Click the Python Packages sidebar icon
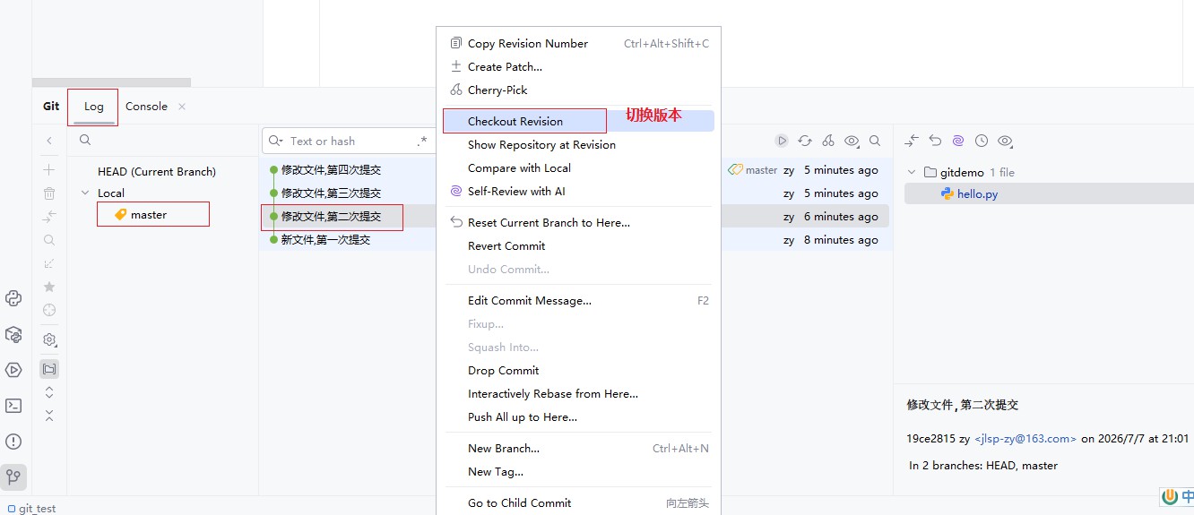The image size is (1194, 515). (13, 334)
